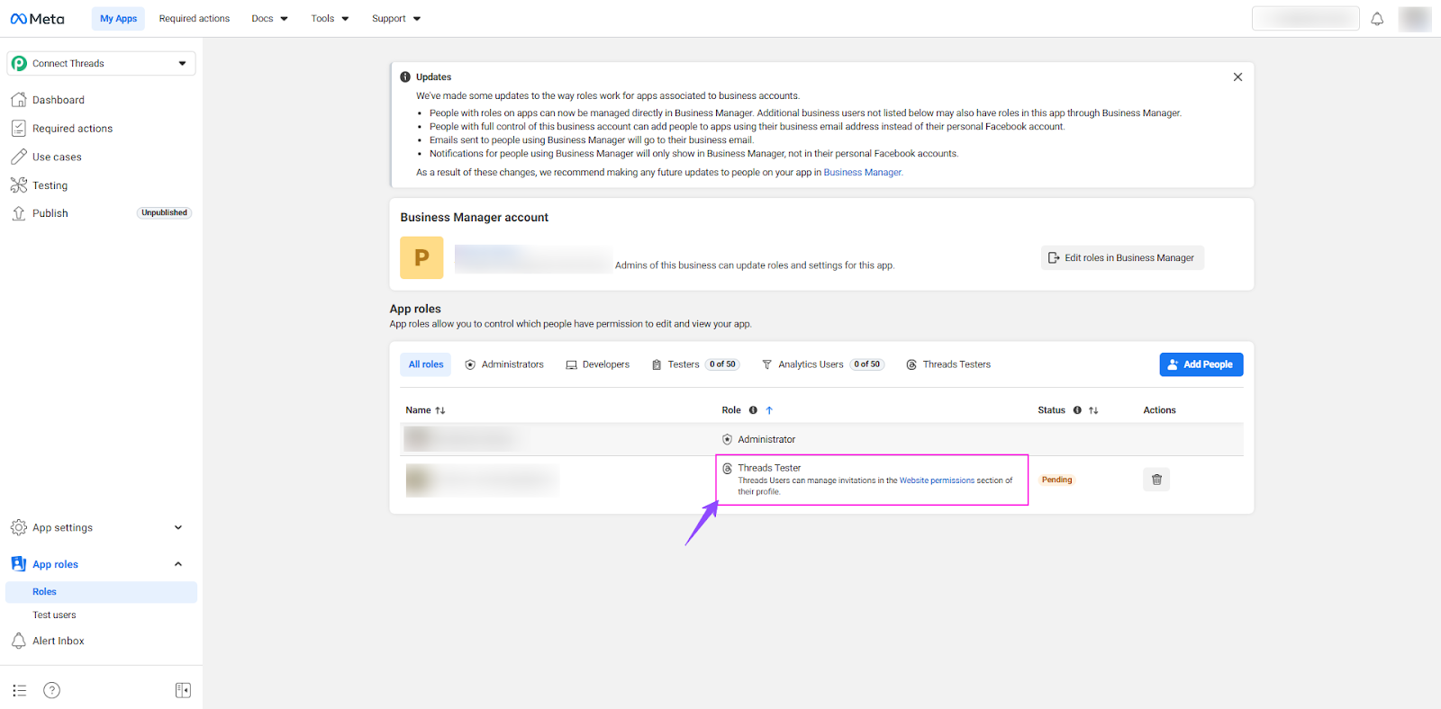Viewport: 1441px width, 709px height.
Task: Open the Connect Threads app selector dropdown
Action: point(101,63)
